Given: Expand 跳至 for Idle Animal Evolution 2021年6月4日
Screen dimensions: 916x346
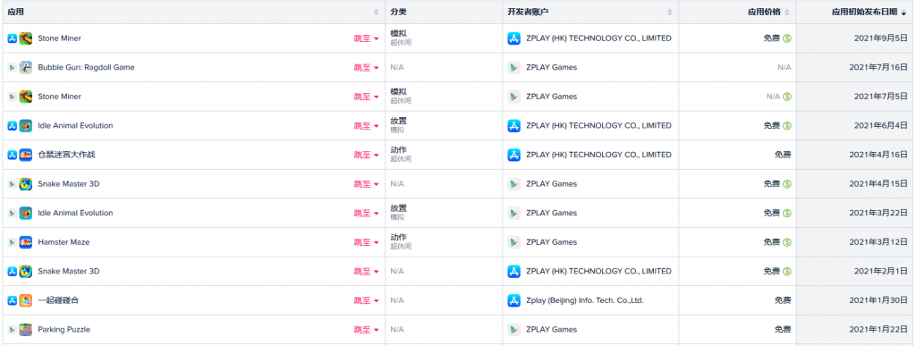Looking at the screenshot, I should click(x=366, y=126).
